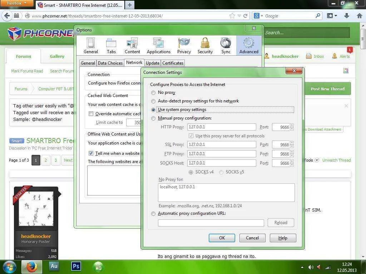The height and width of the screenshot is (274, 366).
Task: Switch to the Certificates sub-tab
Action: [x=173, y=63]
